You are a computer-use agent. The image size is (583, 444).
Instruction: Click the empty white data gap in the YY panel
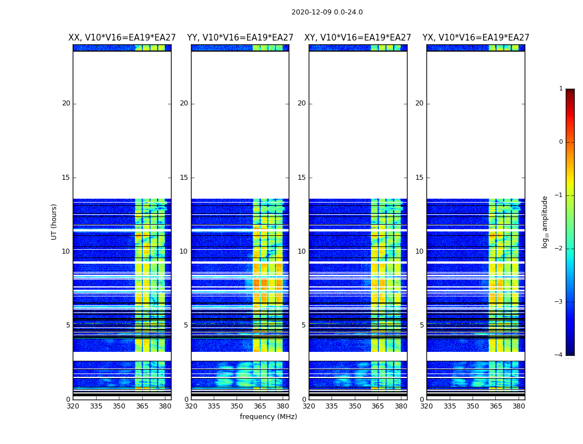240,125
